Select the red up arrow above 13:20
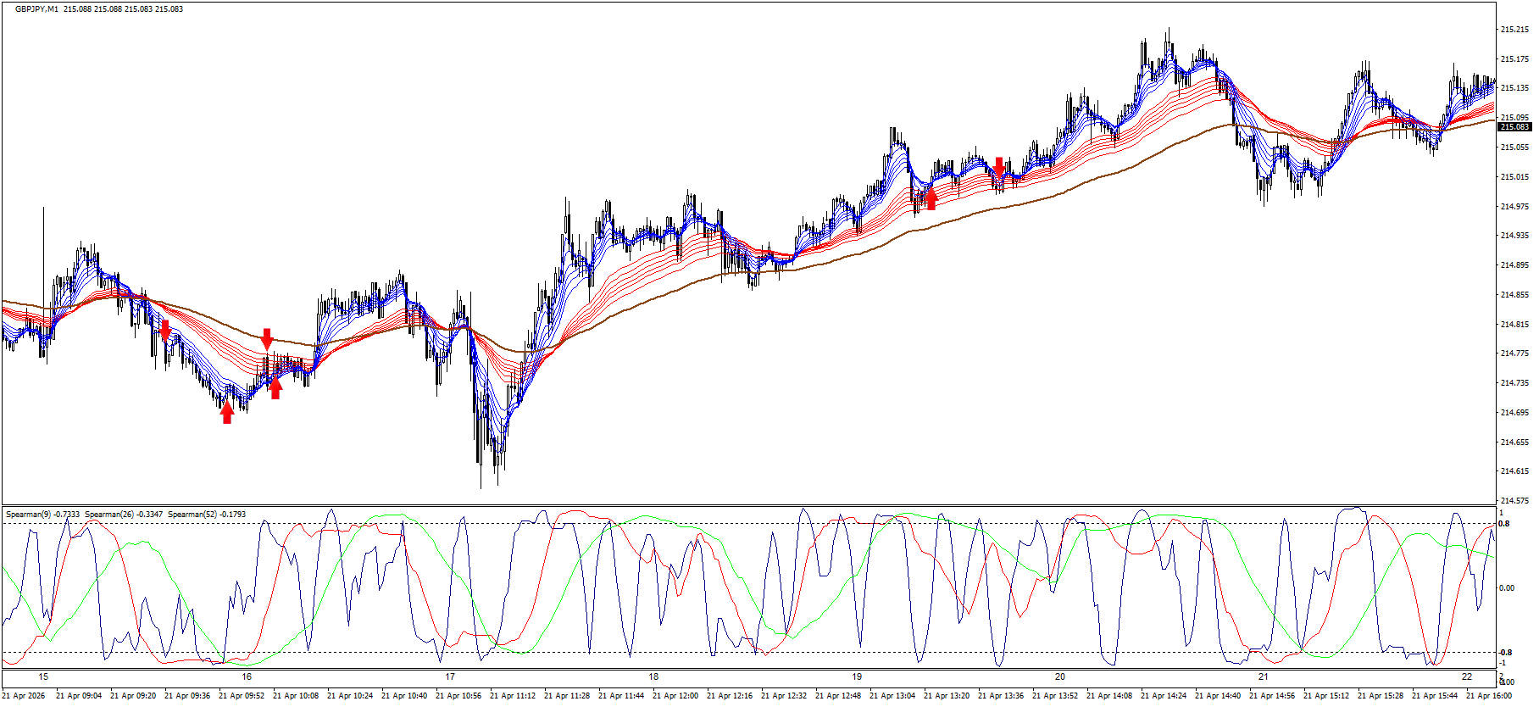This screenshot has height=718, width=1539. pyautogui.click(x=931, y=199)
